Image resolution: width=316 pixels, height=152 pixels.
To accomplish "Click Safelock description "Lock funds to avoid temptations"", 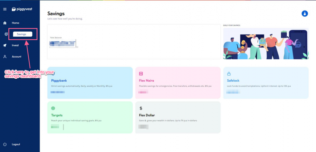I will pyautogui.click(x=259, y=86).
